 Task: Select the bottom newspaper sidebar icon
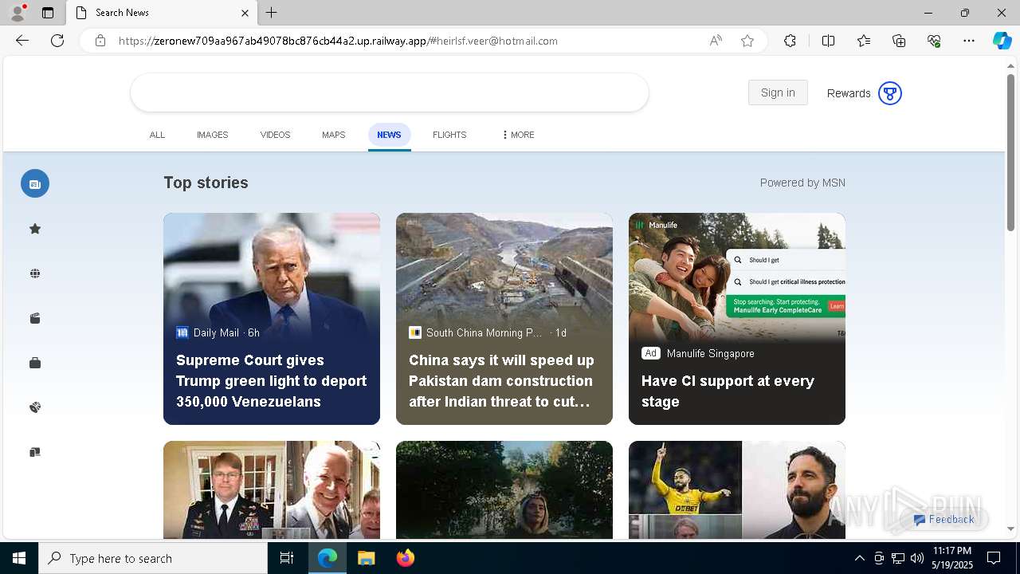[35, 452]
